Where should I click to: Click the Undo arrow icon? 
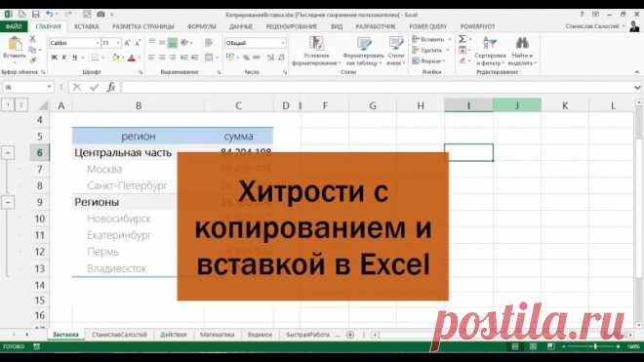[x=50, y=15]
